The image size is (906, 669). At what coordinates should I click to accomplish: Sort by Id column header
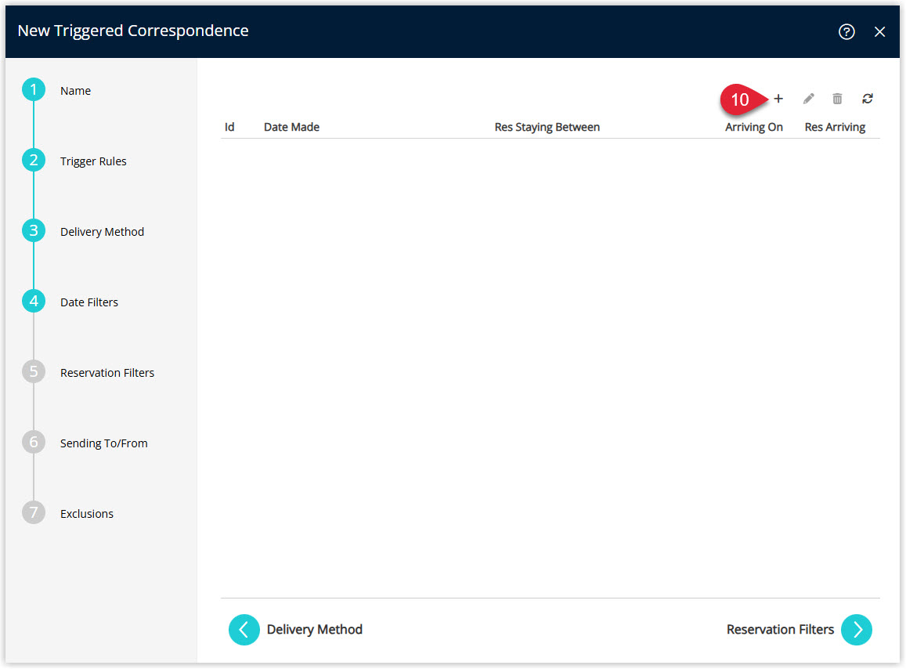pyautogui.click(x=229, y=127)
